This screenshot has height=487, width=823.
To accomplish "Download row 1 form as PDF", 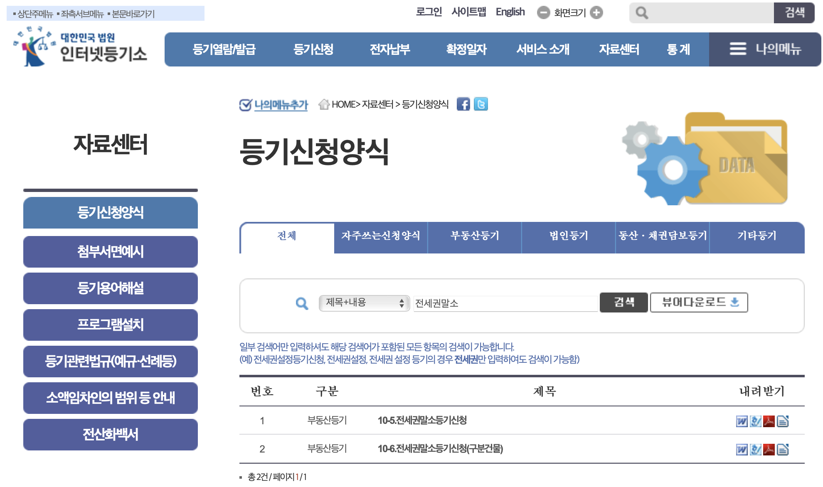I will tap(769, 421).
